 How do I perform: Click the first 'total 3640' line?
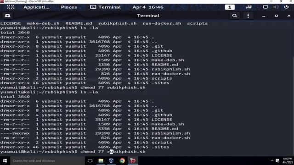15,33
